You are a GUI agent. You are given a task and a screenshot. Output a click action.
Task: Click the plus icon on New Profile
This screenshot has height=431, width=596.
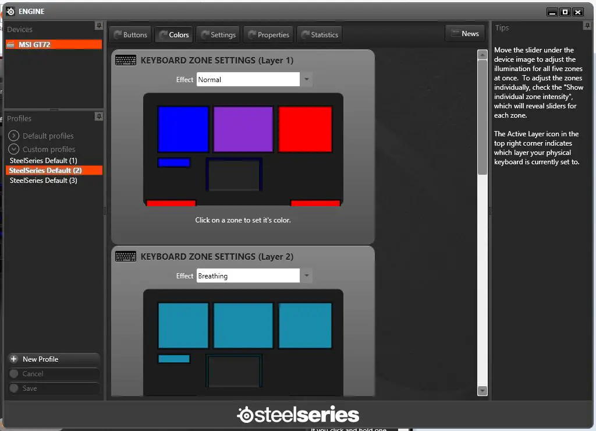point(14,359)
